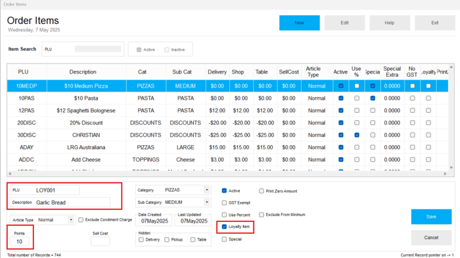
Task: Select the $10 Pasta description cell
Action: [x=86, y=98]
